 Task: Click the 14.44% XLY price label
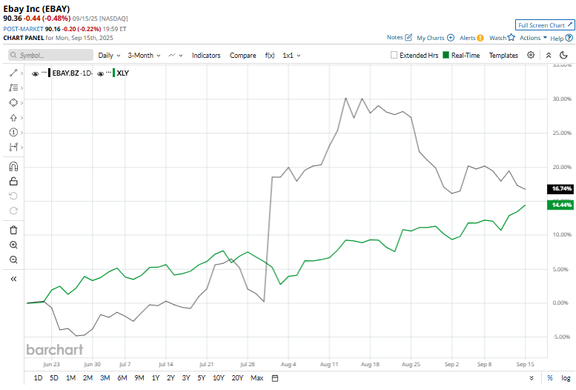560,205
